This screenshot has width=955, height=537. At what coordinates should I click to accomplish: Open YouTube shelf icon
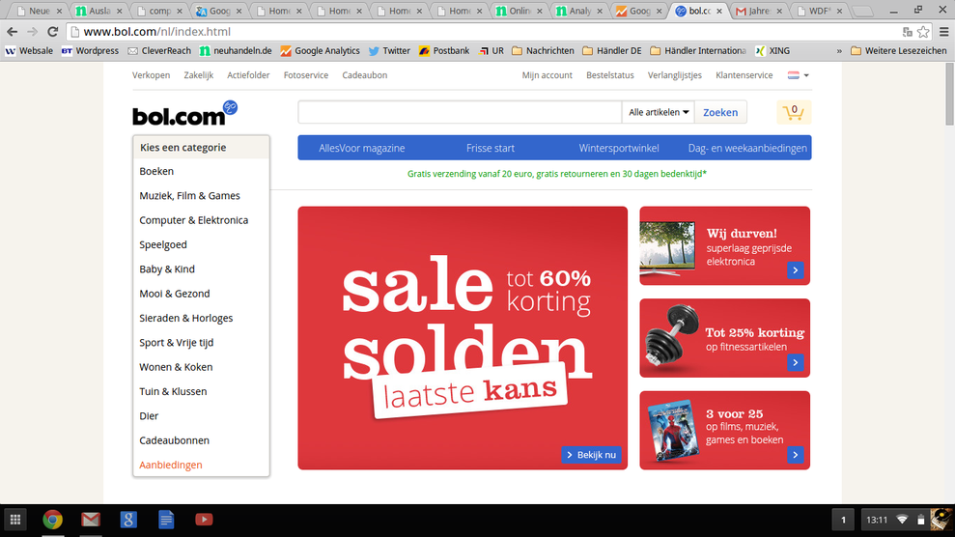(x=204, y=520)
